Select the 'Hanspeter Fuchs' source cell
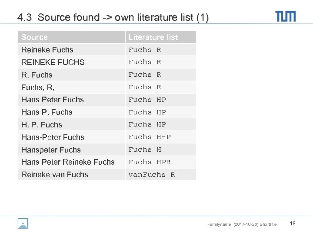 [51, 150]
